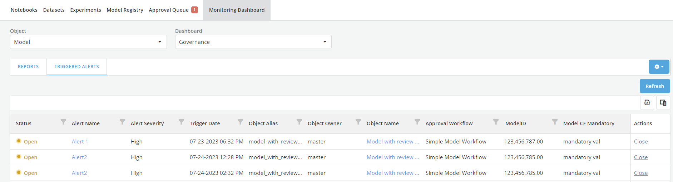This screenshot has height=182, width=673.
Task: Click the Alert Name column filter icon
Action: 122,122
